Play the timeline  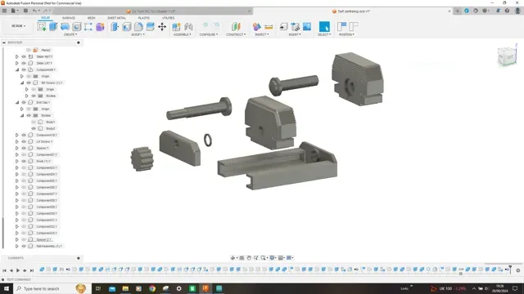18,270
